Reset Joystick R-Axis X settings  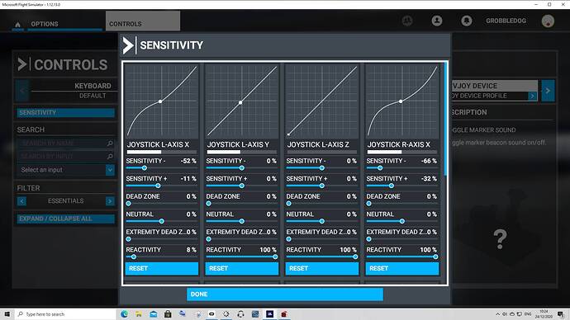(402, 269)
